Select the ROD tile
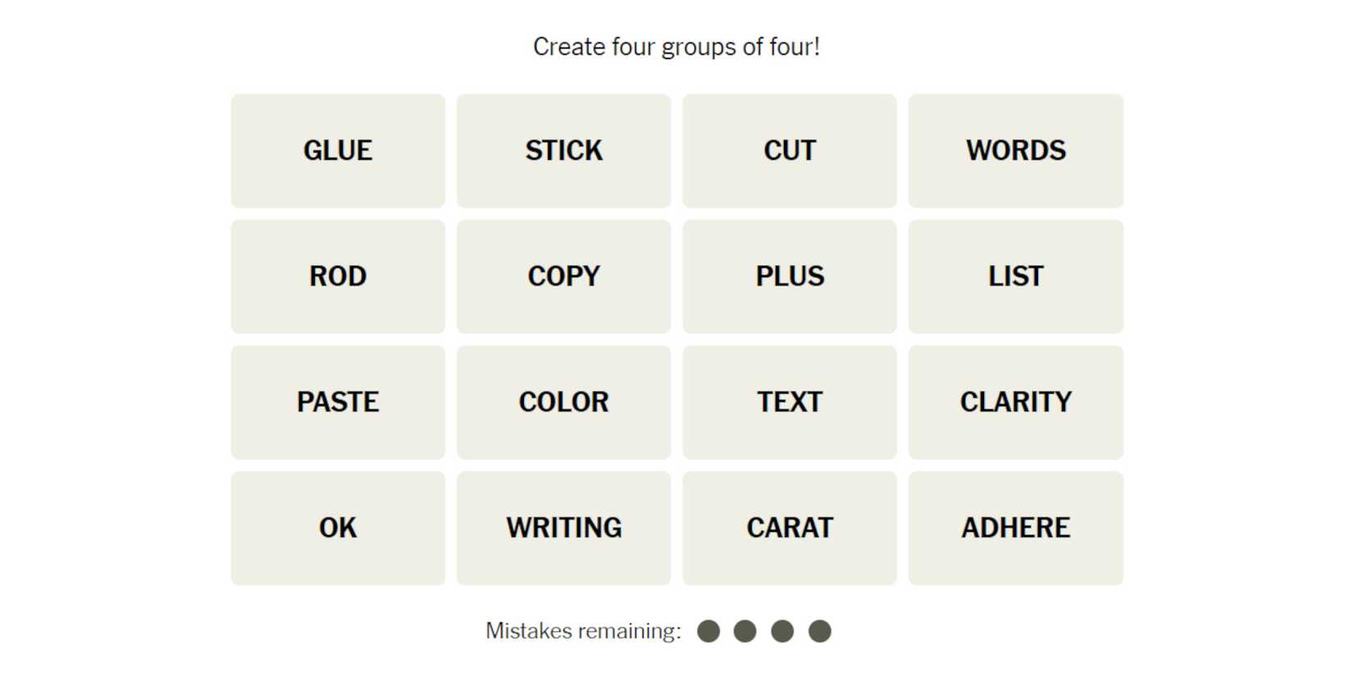Screen dimensions: 1353x676 (338, 276)
